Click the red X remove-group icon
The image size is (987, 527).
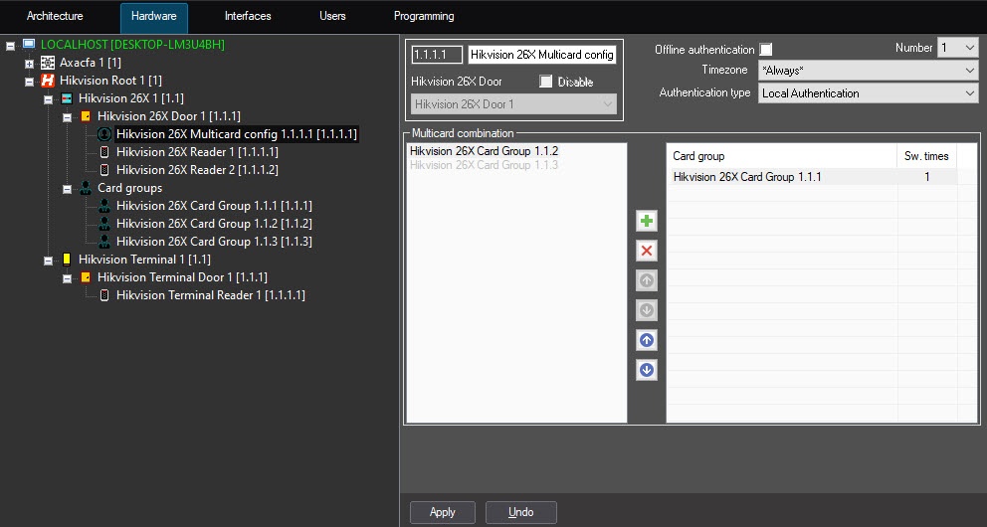647,251
